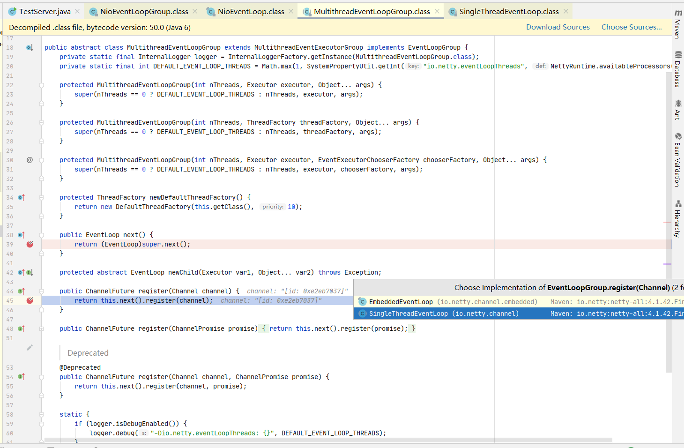Click the Deprecated doc heading

[x=88, y=353]
